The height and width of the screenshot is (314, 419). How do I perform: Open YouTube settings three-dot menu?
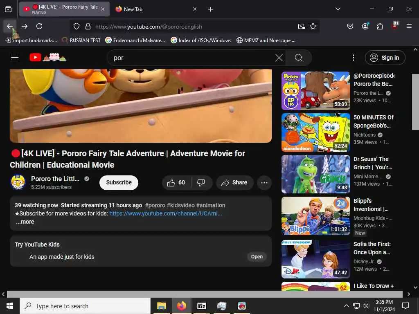coord(353,58)
